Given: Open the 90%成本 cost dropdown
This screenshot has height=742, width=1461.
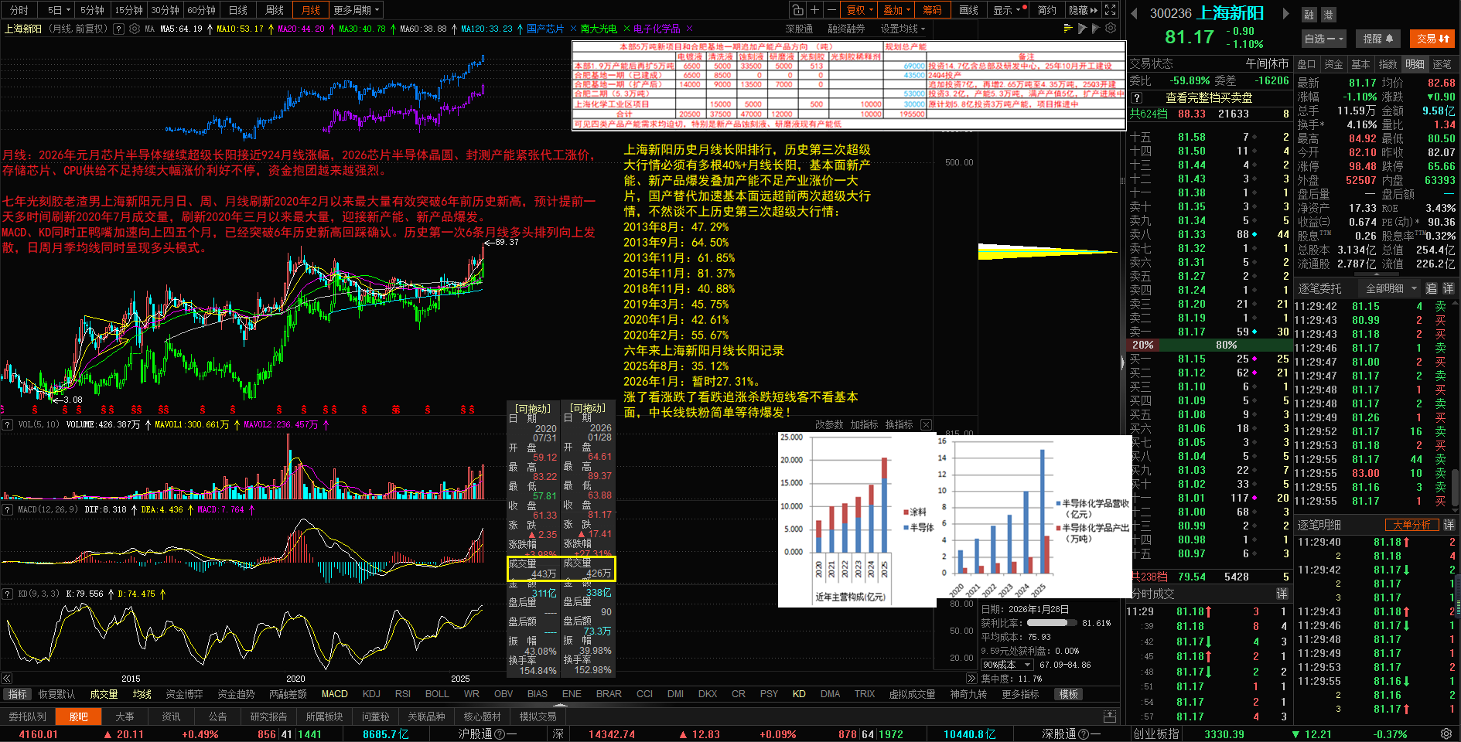Looking at the screenshot, I should coord(1007,665).
